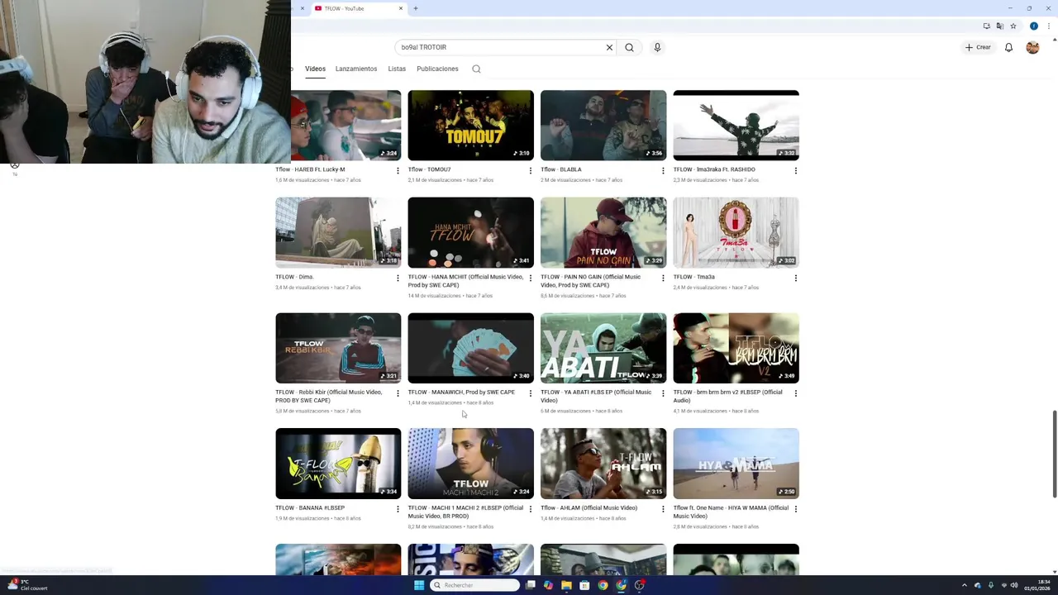Open a new browser tab

[x=415, y=8]
